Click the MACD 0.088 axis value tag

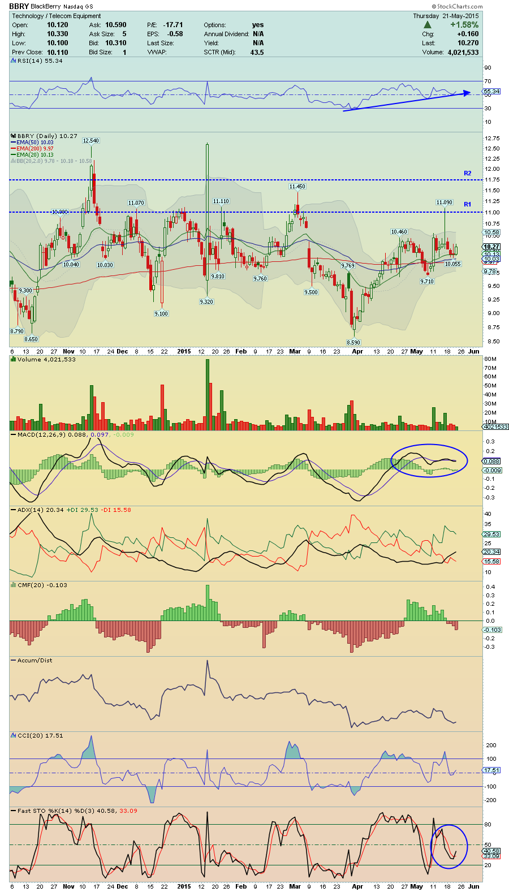tap(491, 461)
